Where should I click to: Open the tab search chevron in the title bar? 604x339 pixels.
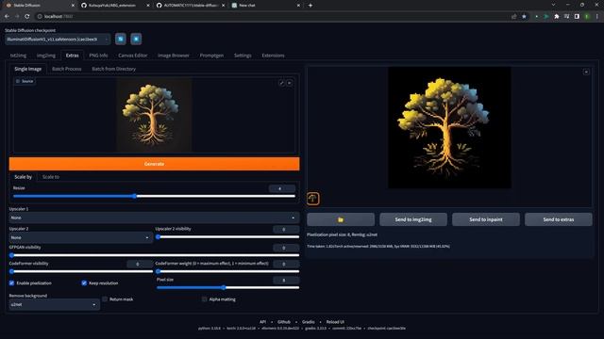pyautogui.click(x=553, y=5)
